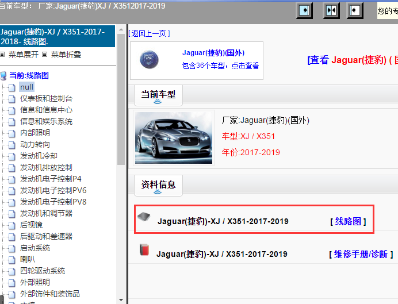Click page icon beside 信息和娱乐系统

click(12, 122)
